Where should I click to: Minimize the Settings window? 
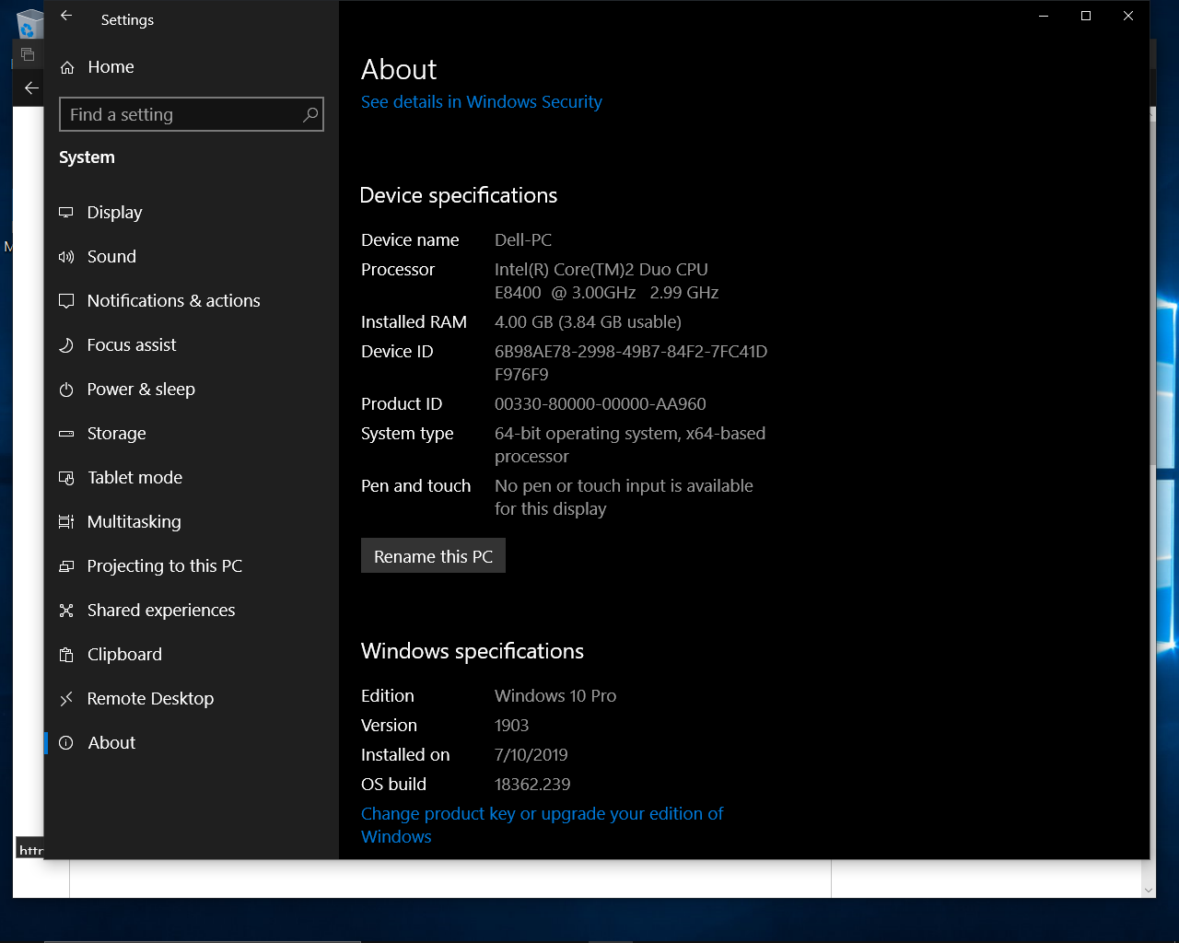1044,16
